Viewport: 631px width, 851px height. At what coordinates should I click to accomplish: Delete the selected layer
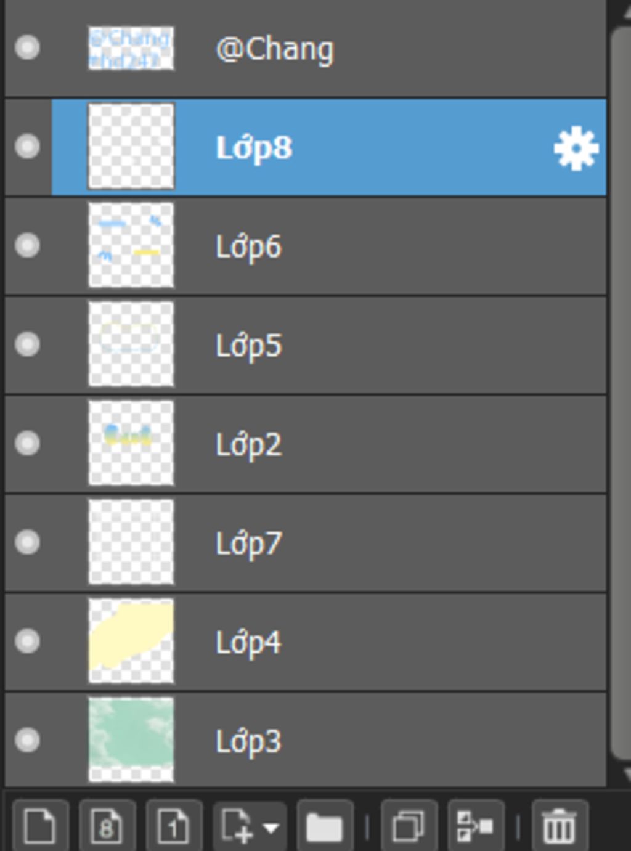pos(560,826)
